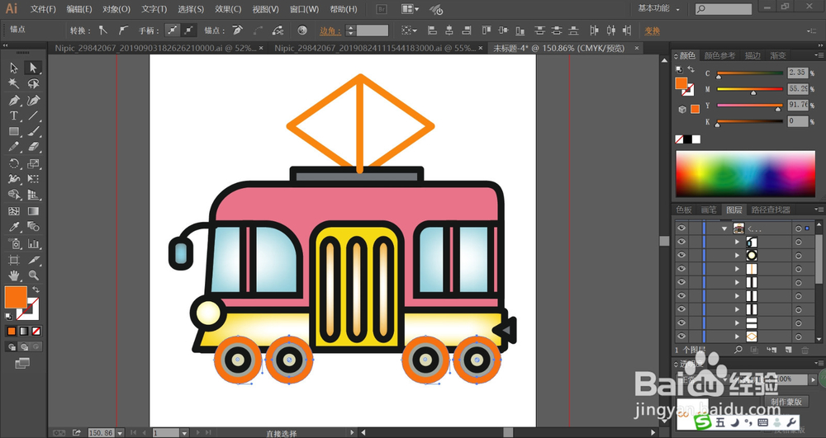Open the 文件(F) menu
The image size is (826, 438).
pos(43,9)
